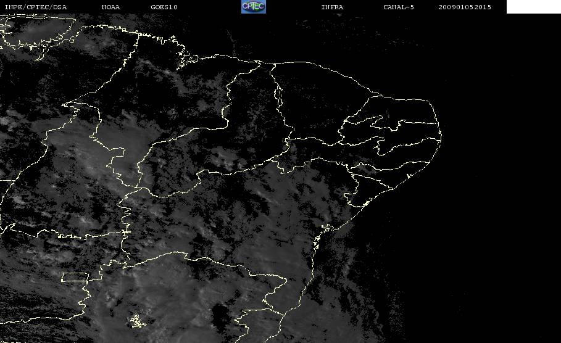Click the INFRA channel type label

[x=332, y=7]
